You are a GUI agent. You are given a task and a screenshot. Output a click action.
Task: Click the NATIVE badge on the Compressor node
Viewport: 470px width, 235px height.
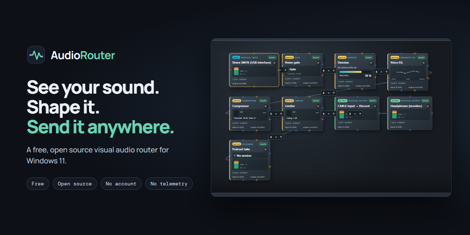[237, 101]
